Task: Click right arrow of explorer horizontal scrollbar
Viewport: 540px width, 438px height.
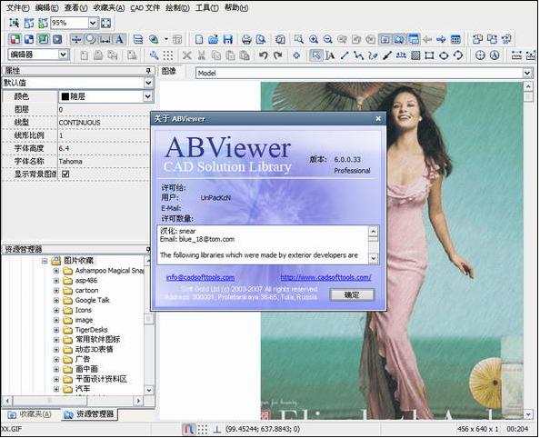Action: pos(138,401)
